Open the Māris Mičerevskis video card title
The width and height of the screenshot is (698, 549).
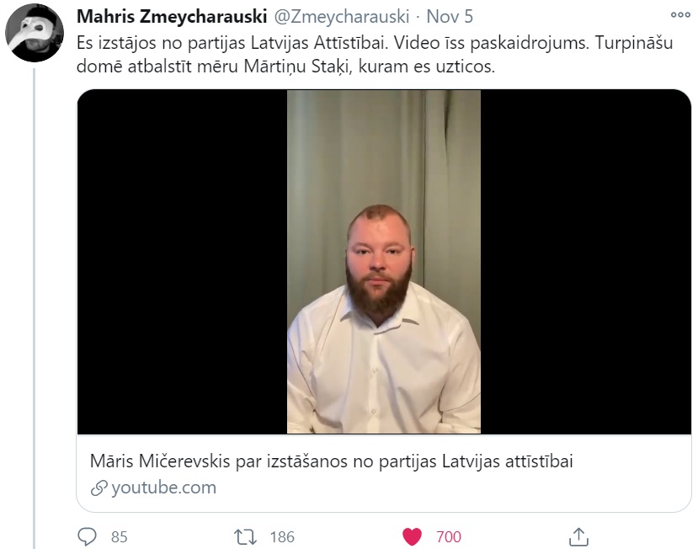331,461
